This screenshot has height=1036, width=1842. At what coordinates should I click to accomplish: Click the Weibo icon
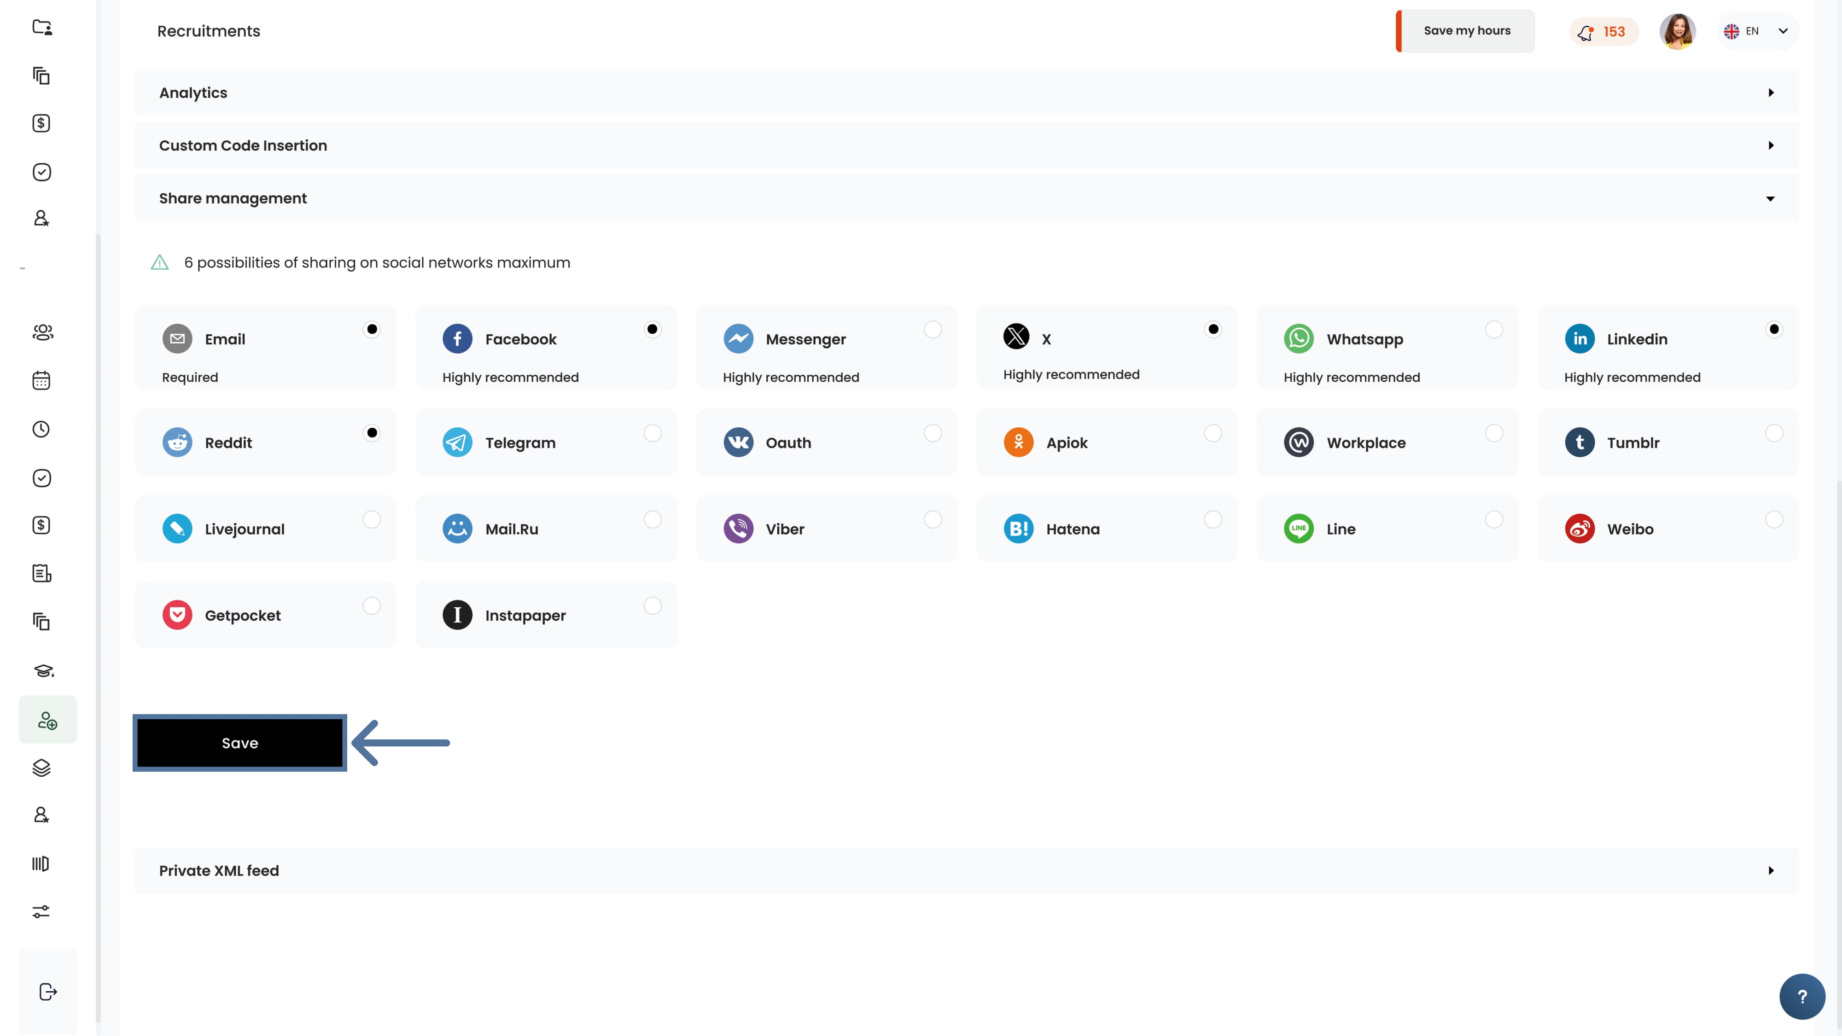[x=1580, y=529]
